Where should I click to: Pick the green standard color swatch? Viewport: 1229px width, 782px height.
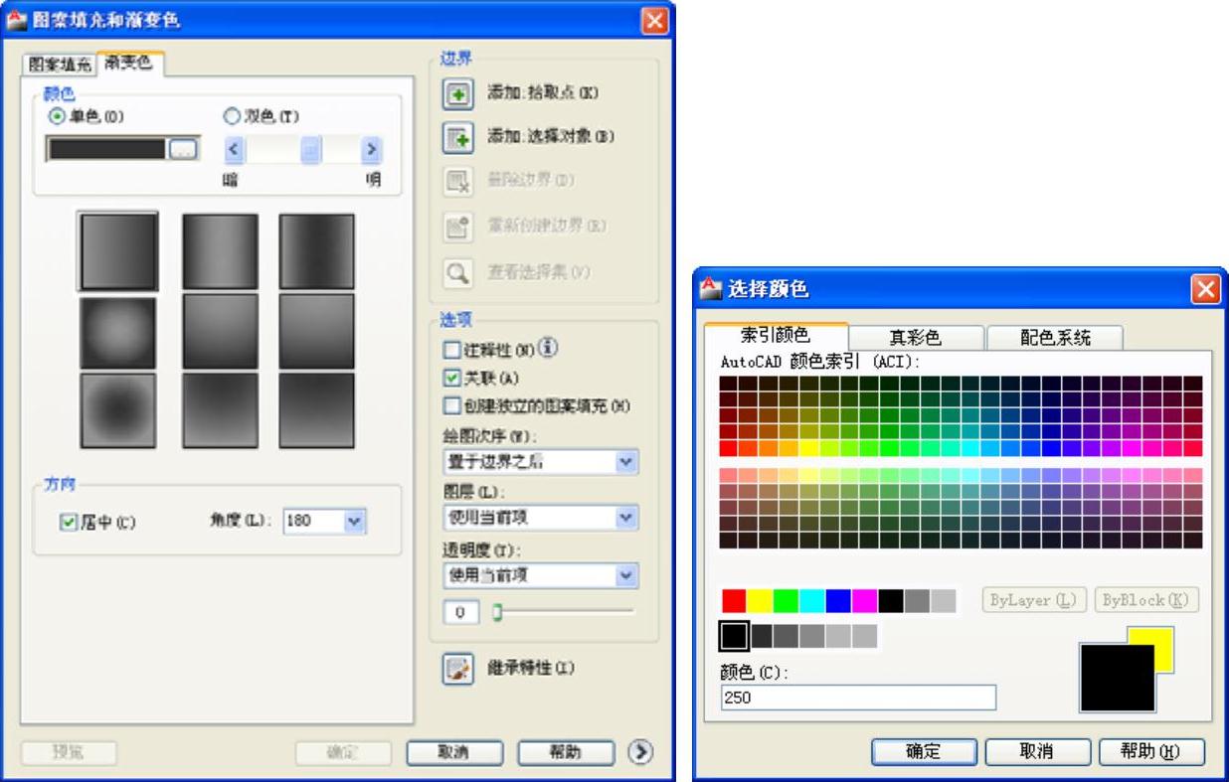click(x=786, y=600)
